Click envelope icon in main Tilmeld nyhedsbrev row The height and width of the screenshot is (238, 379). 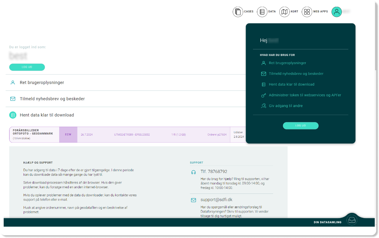pos(13,99)
